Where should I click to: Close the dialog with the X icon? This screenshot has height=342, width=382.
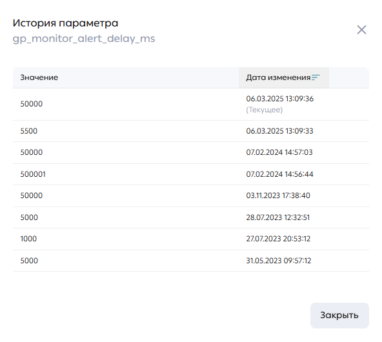point(361,30)
